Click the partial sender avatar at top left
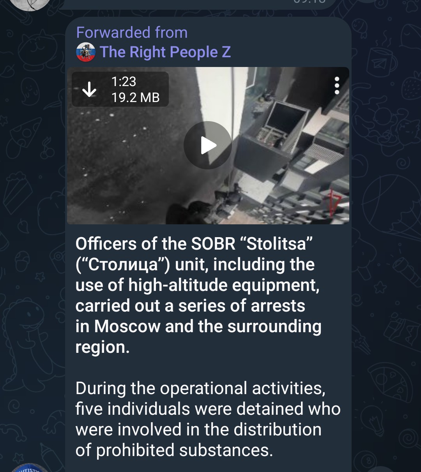 (29, 4)
